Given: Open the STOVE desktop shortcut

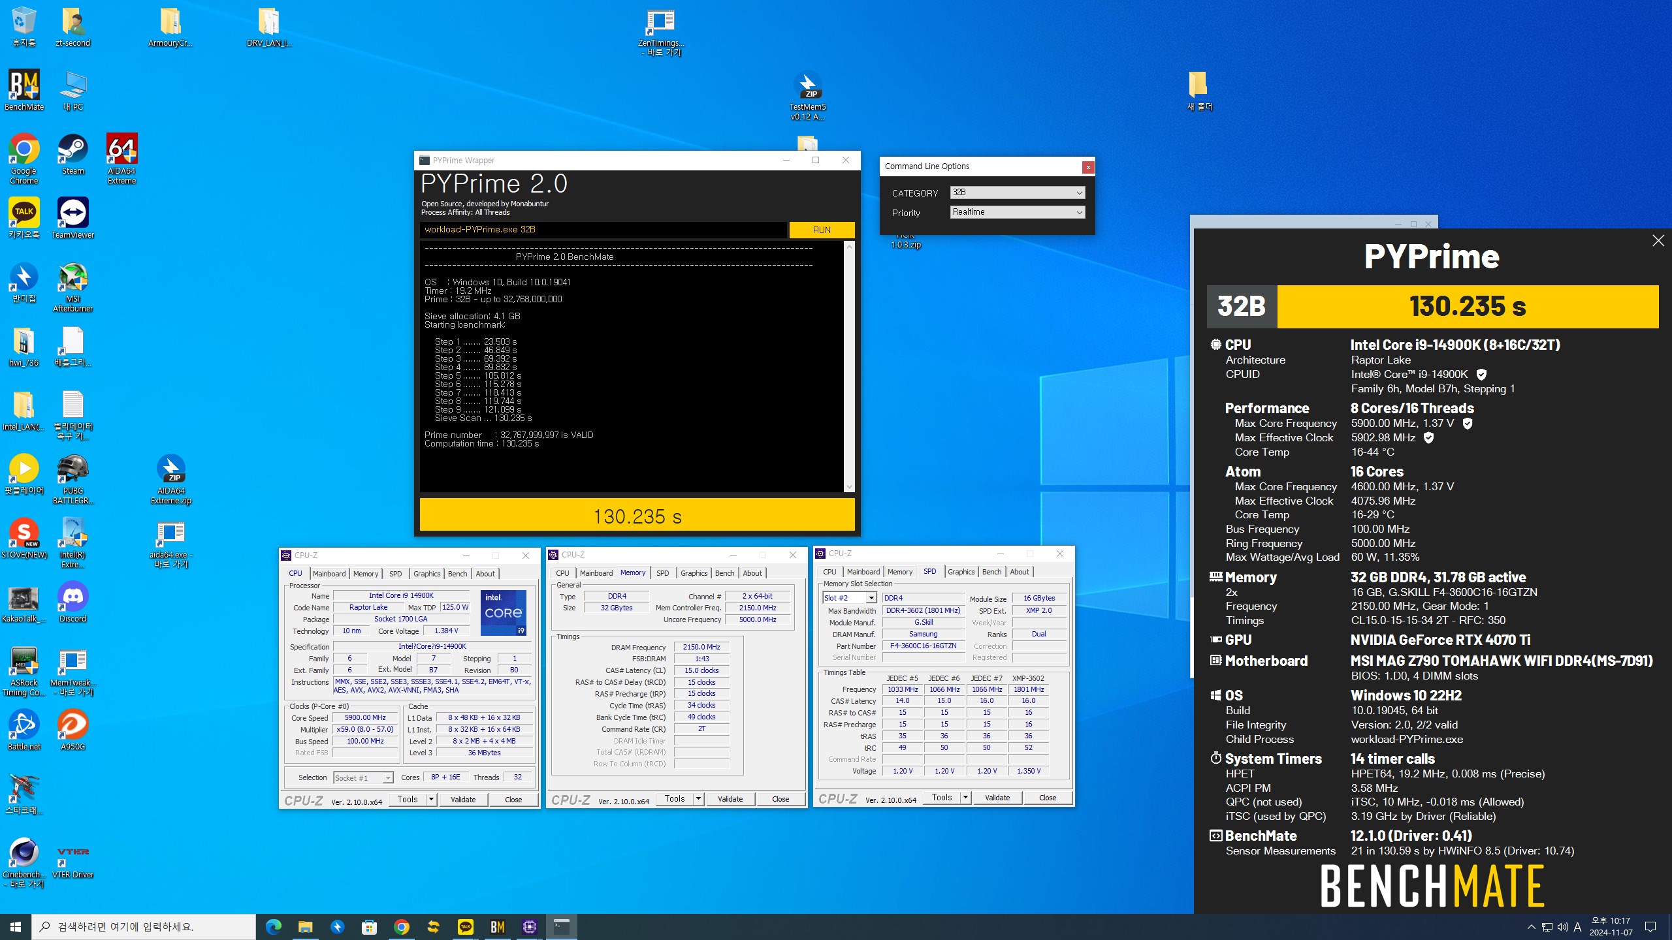Looking at the screenshot, I should [24, 538].
